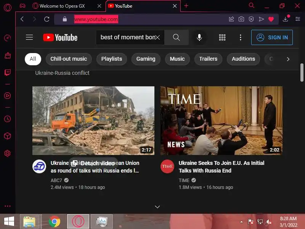Show more filter chips arrow
Screen dimensions: 305x229
288,59
